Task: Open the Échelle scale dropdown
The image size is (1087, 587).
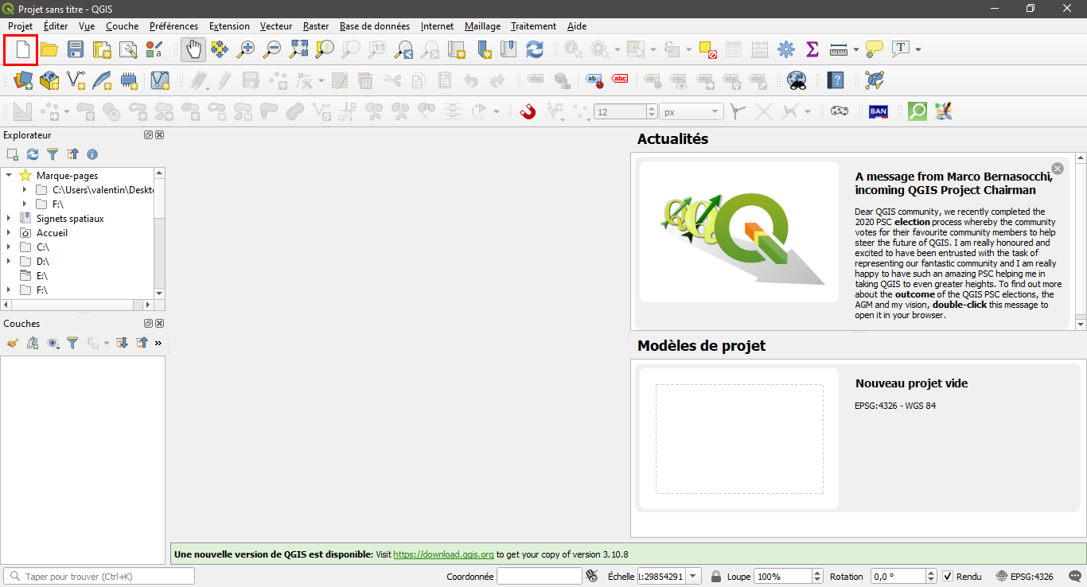Action: tap(693, 577)
